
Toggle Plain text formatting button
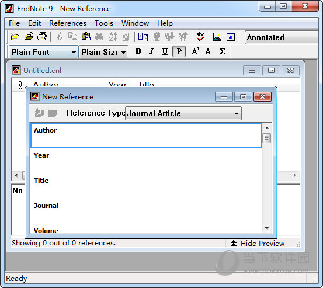179,51
